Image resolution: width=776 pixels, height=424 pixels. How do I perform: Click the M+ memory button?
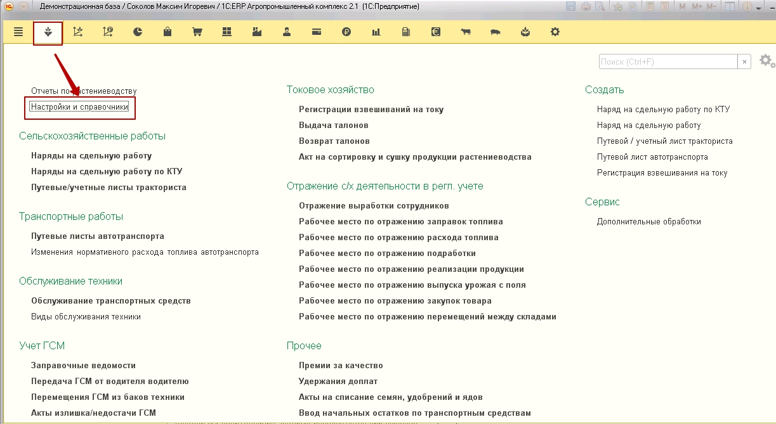point(697,6)
